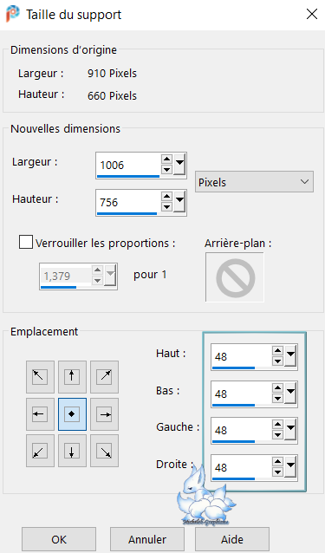Select bottom-center placement arrow

(x=72, y=451)
